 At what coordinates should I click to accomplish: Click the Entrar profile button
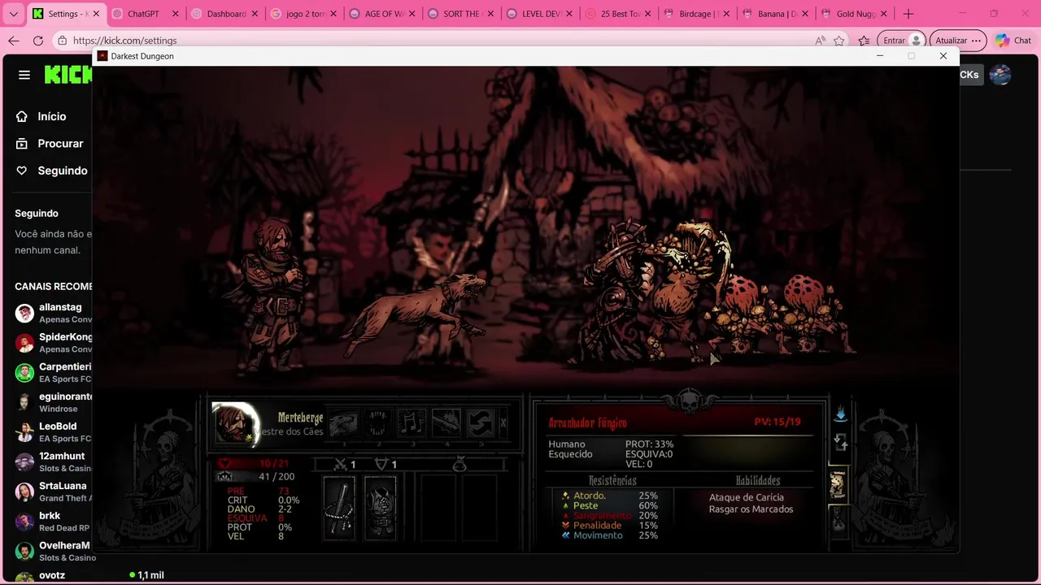tap(902, 41)
